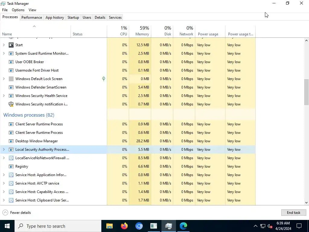
Task: Collapse with the Fewer details button
Action: coord(17,213)
